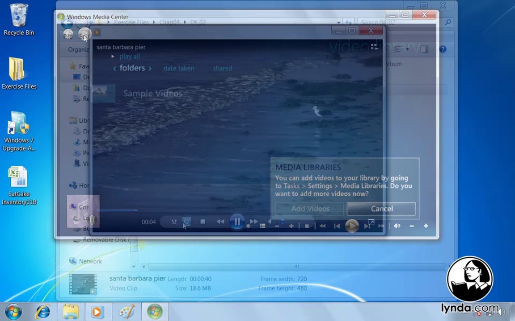This screenshot has height=321, width=515.
Task: Select EatCake Inventory11B spreadsheet icon
Action: tap(19, 186)
